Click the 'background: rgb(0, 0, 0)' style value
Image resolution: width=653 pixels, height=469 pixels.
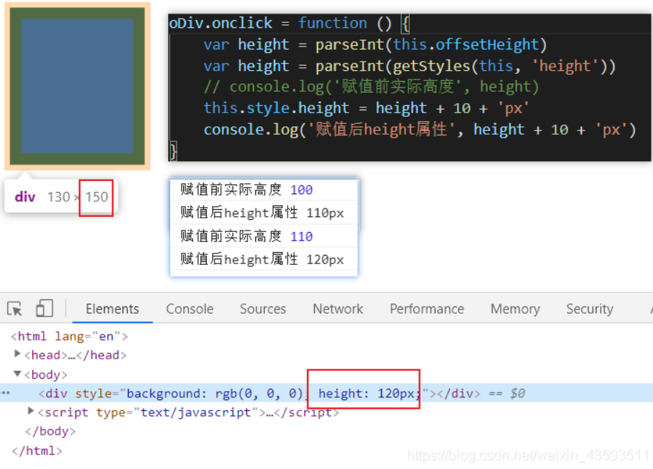[216, 394]
